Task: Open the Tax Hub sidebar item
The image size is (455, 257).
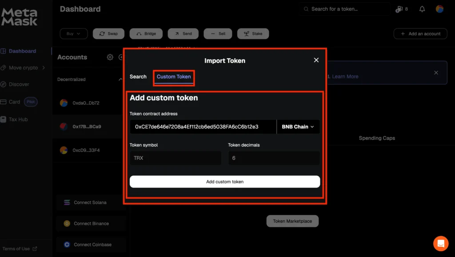Action: tap(18, 119)
